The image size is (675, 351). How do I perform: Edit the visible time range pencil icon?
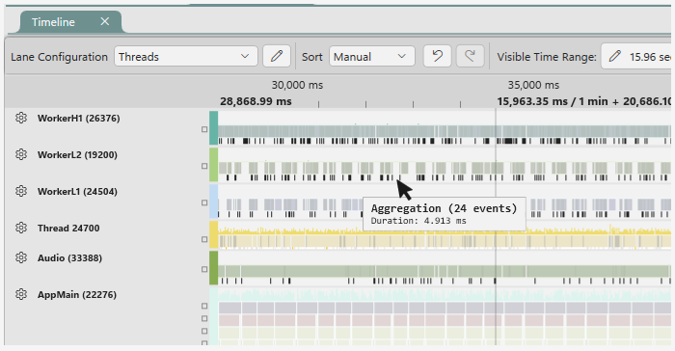point(615,57)
